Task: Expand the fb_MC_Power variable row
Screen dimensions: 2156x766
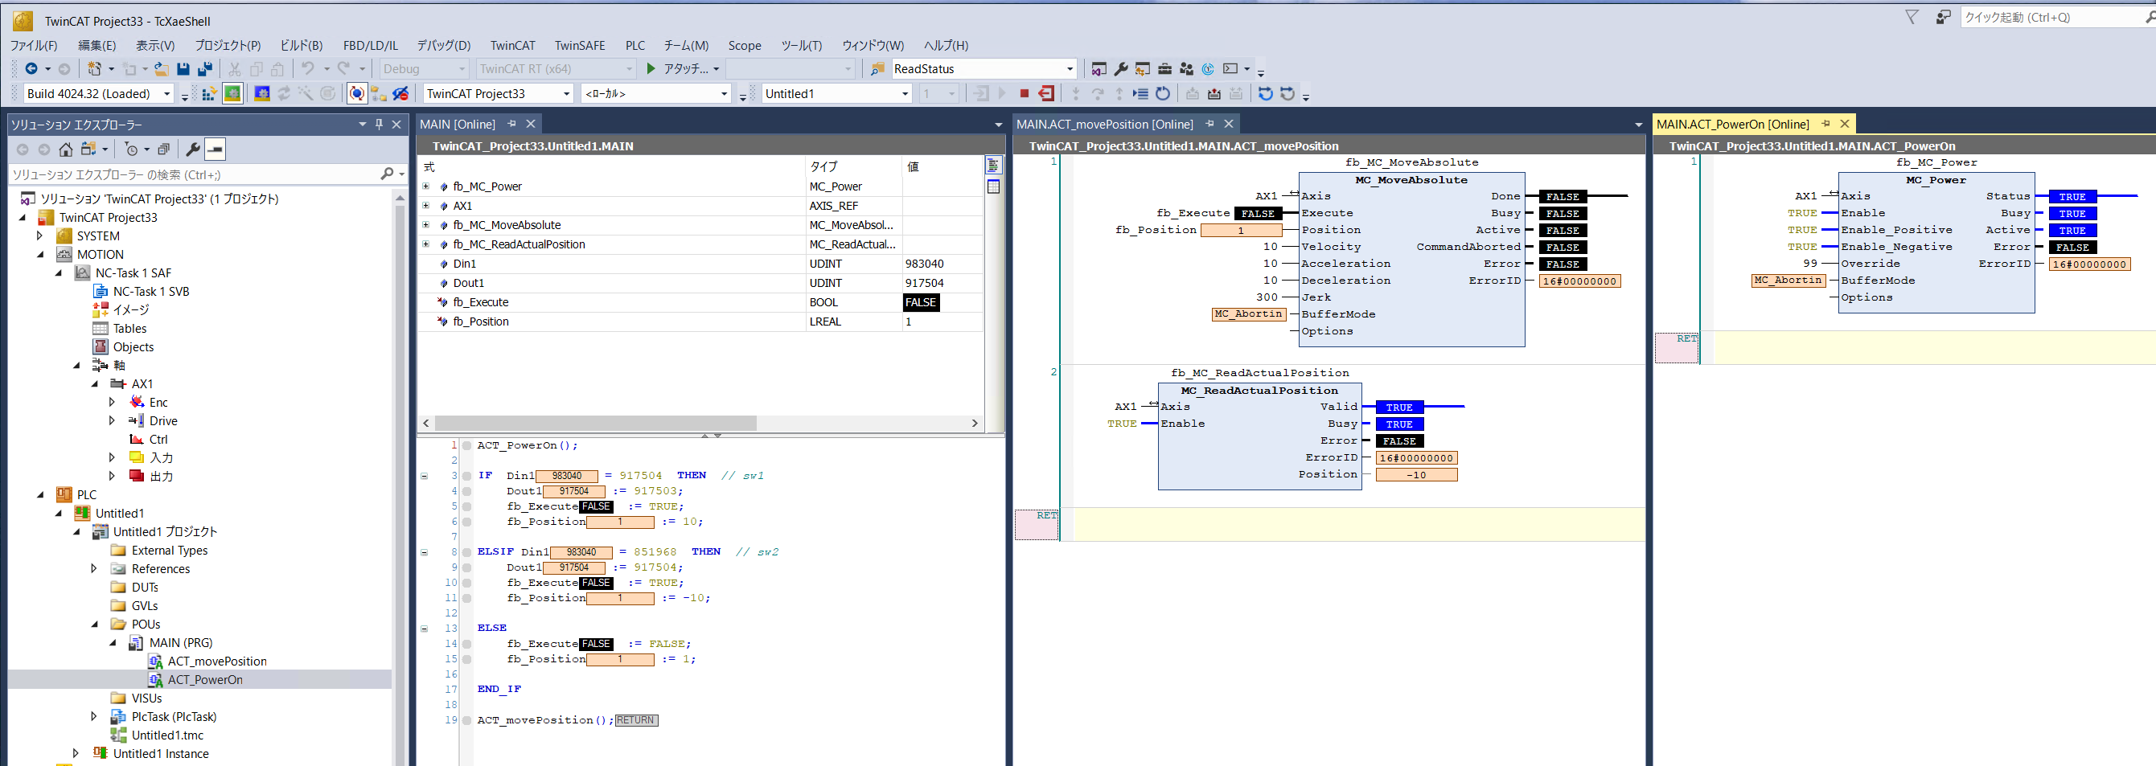Action: [x=426, y=186]
